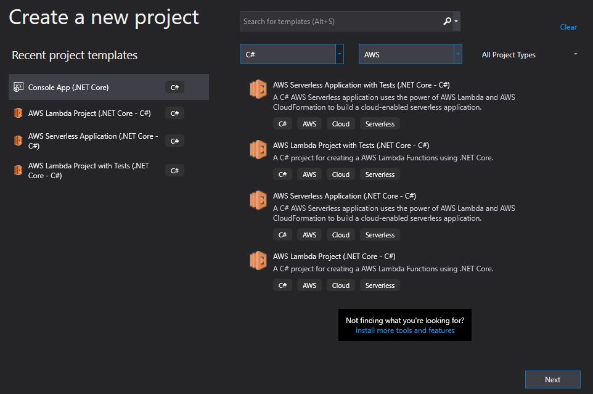
Task: Click AWS Serverless Application with Tests list icon
Action: [x=258, y=89]
